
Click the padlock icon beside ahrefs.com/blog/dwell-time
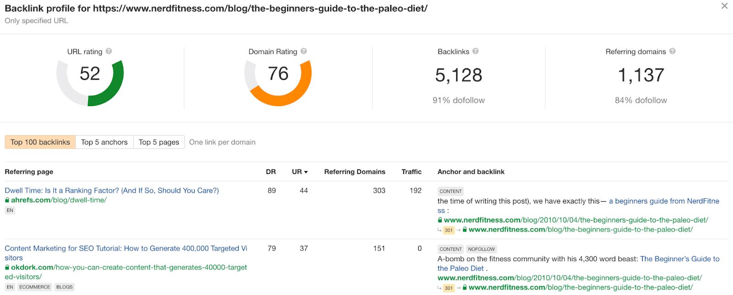pyautogui.click(x=7, y=200)
